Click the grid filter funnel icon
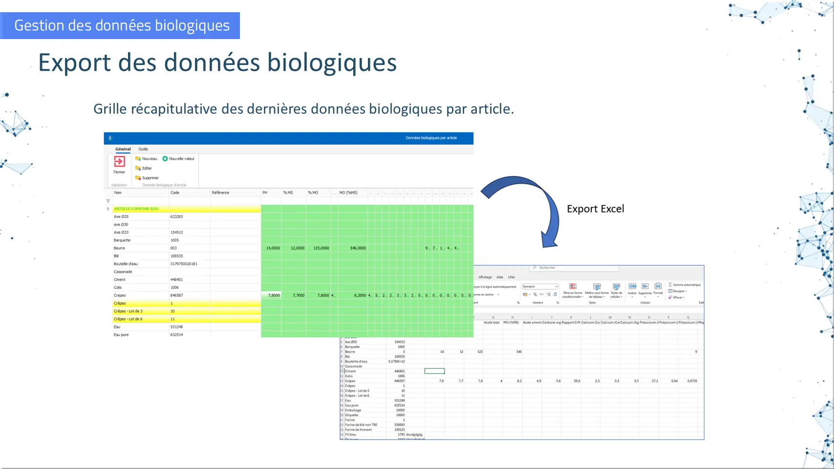 pos(108,201)
